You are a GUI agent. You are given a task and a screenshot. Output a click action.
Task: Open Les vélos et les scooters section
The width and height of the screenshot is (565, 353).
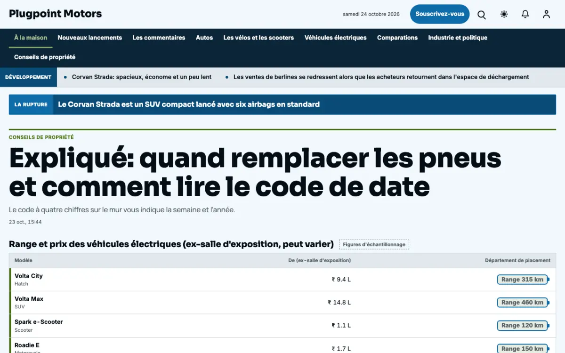[x=258, y=38]
